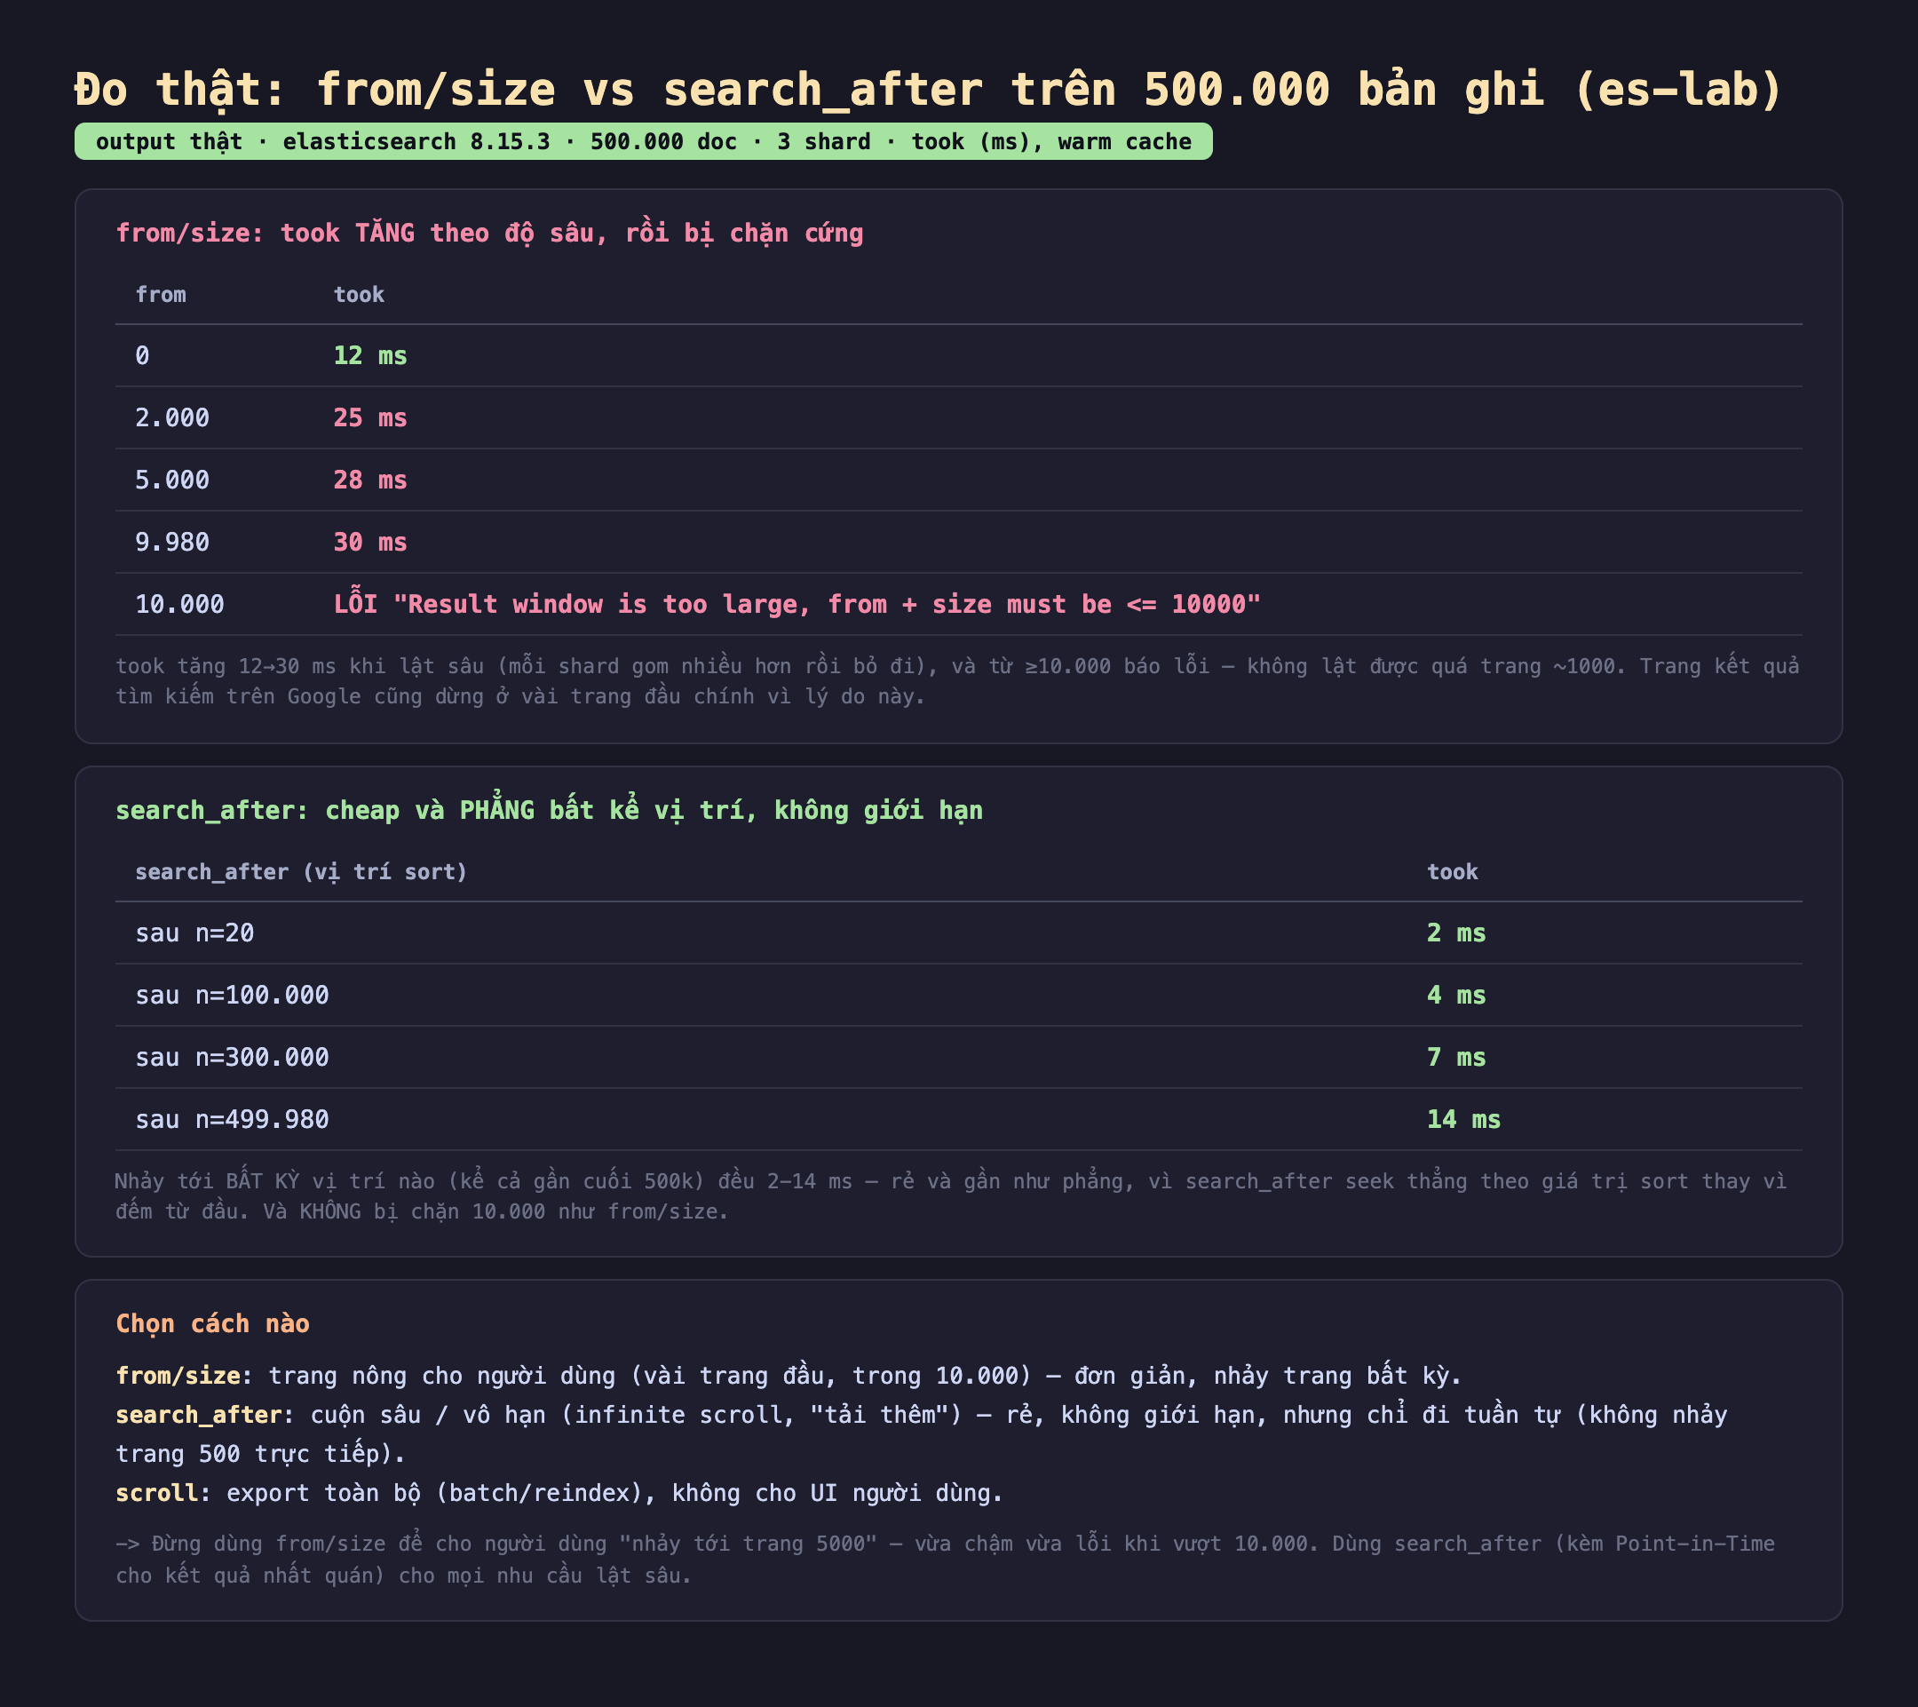Click heading 'Chọn cách nào'
The image size is (1918, 1707).
pyautogui.click(x=212, y=1323)
